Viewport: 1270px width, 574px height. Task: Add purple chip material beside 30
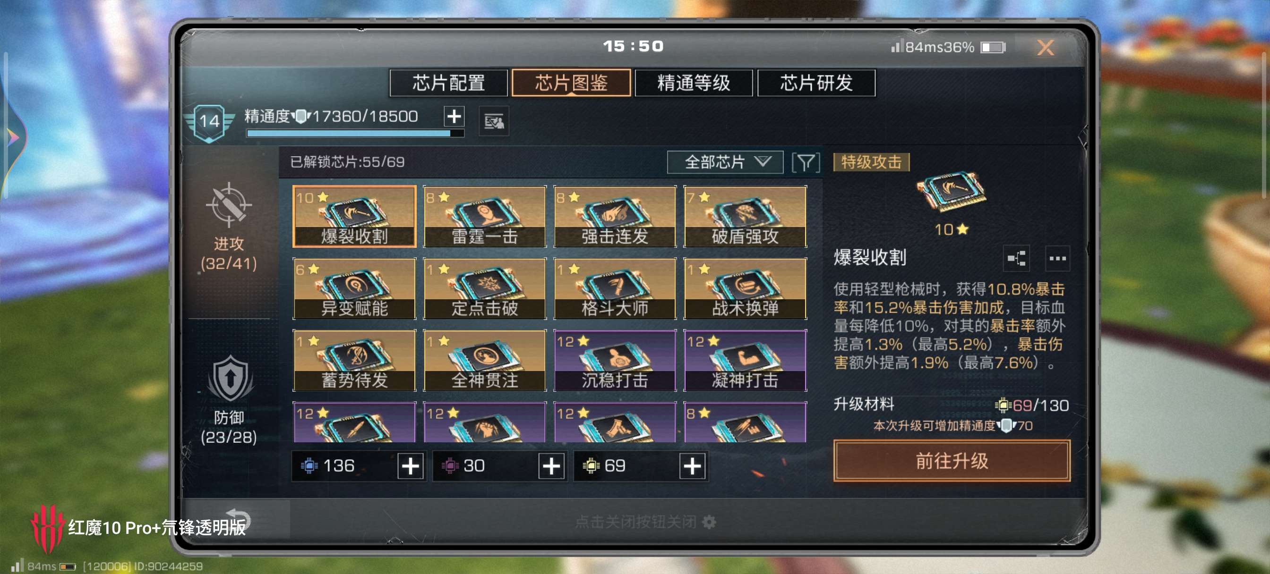pos(551,466)
